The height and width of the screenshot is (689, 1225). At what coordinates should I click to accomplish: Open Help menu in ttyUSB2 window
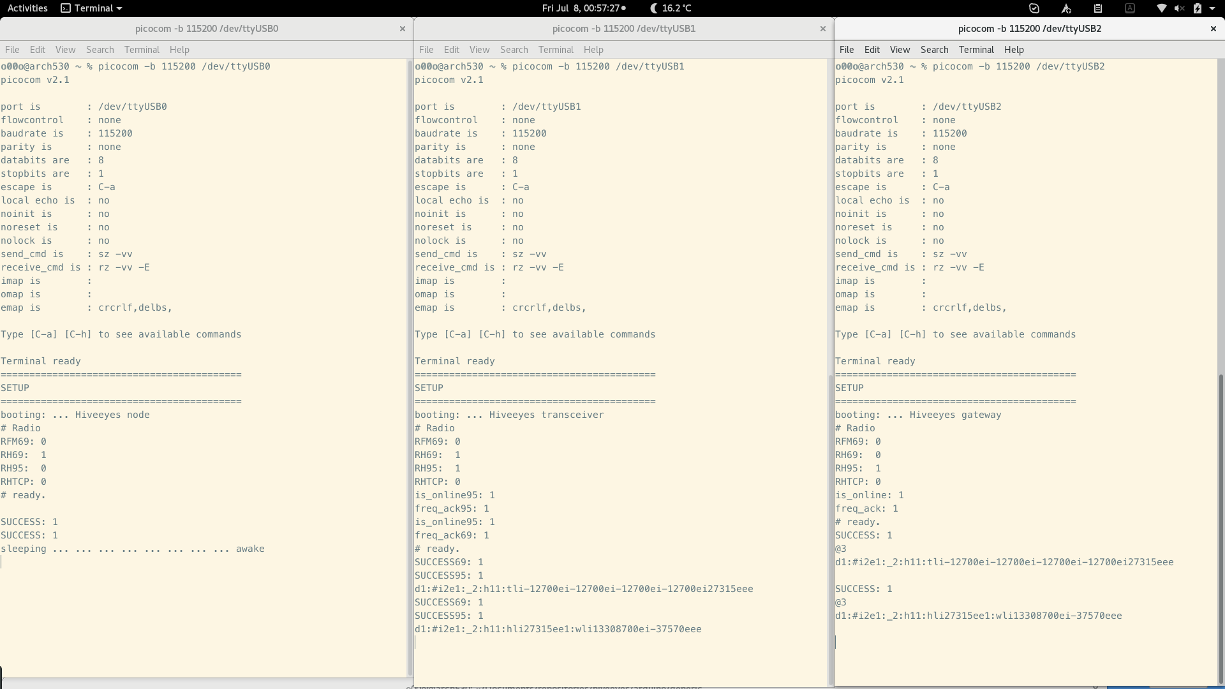coord(1014,50)
